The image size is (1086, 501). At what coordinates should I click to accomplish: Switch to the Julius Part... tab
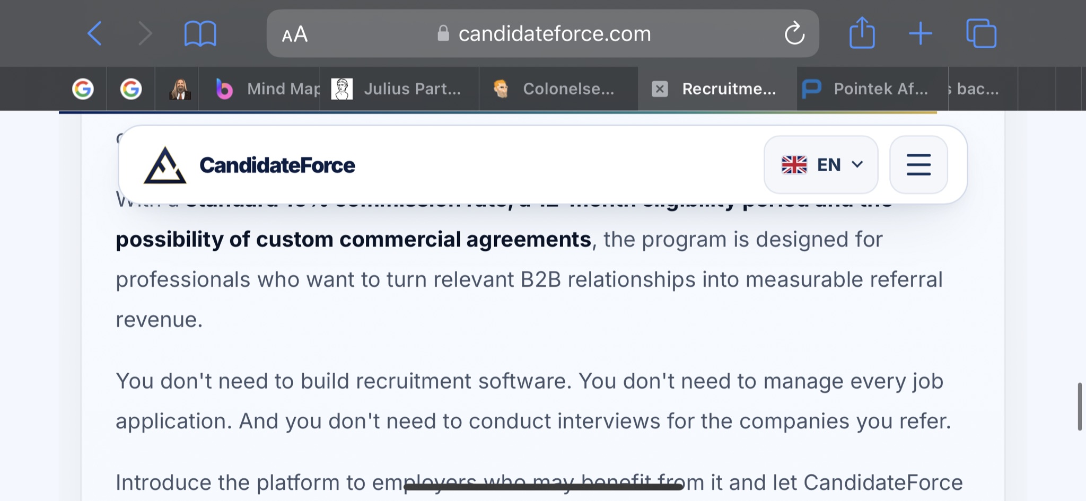click(399, 89)
